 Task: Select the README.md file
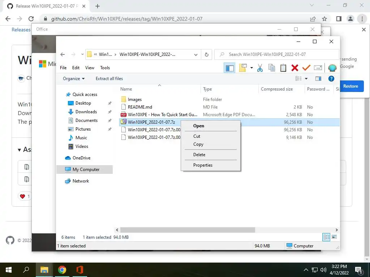coord(140,107)
